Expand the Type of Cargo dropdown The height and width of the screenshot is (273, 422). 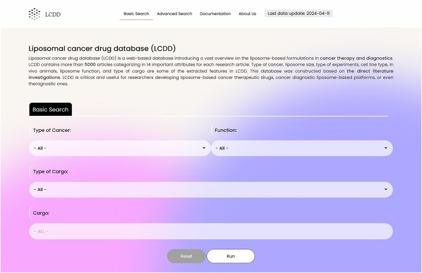(211, 190)
